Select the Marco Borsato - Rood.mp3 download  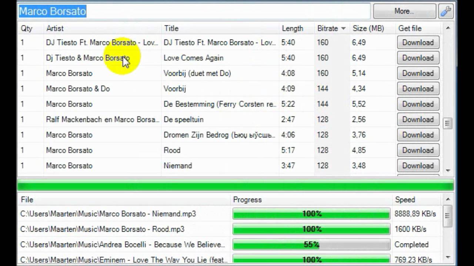pyautogui.click(x=102, y=229)
